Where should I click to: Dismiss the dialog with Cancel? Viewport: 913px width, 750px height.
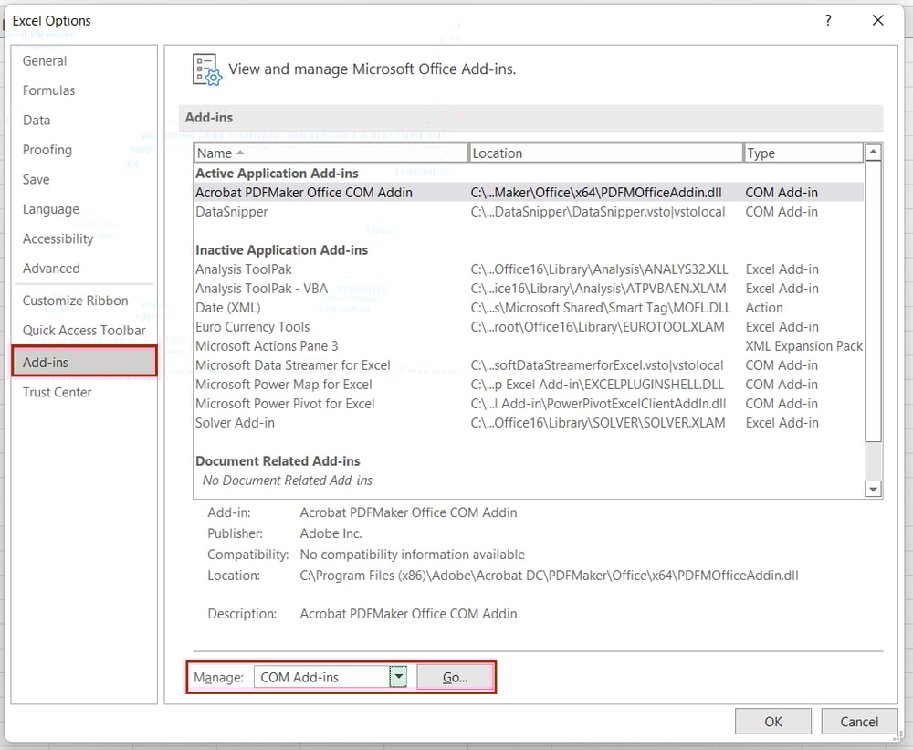(x=859, y=721)
